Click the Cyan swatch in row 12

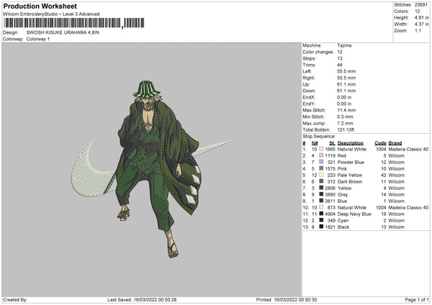321,220
